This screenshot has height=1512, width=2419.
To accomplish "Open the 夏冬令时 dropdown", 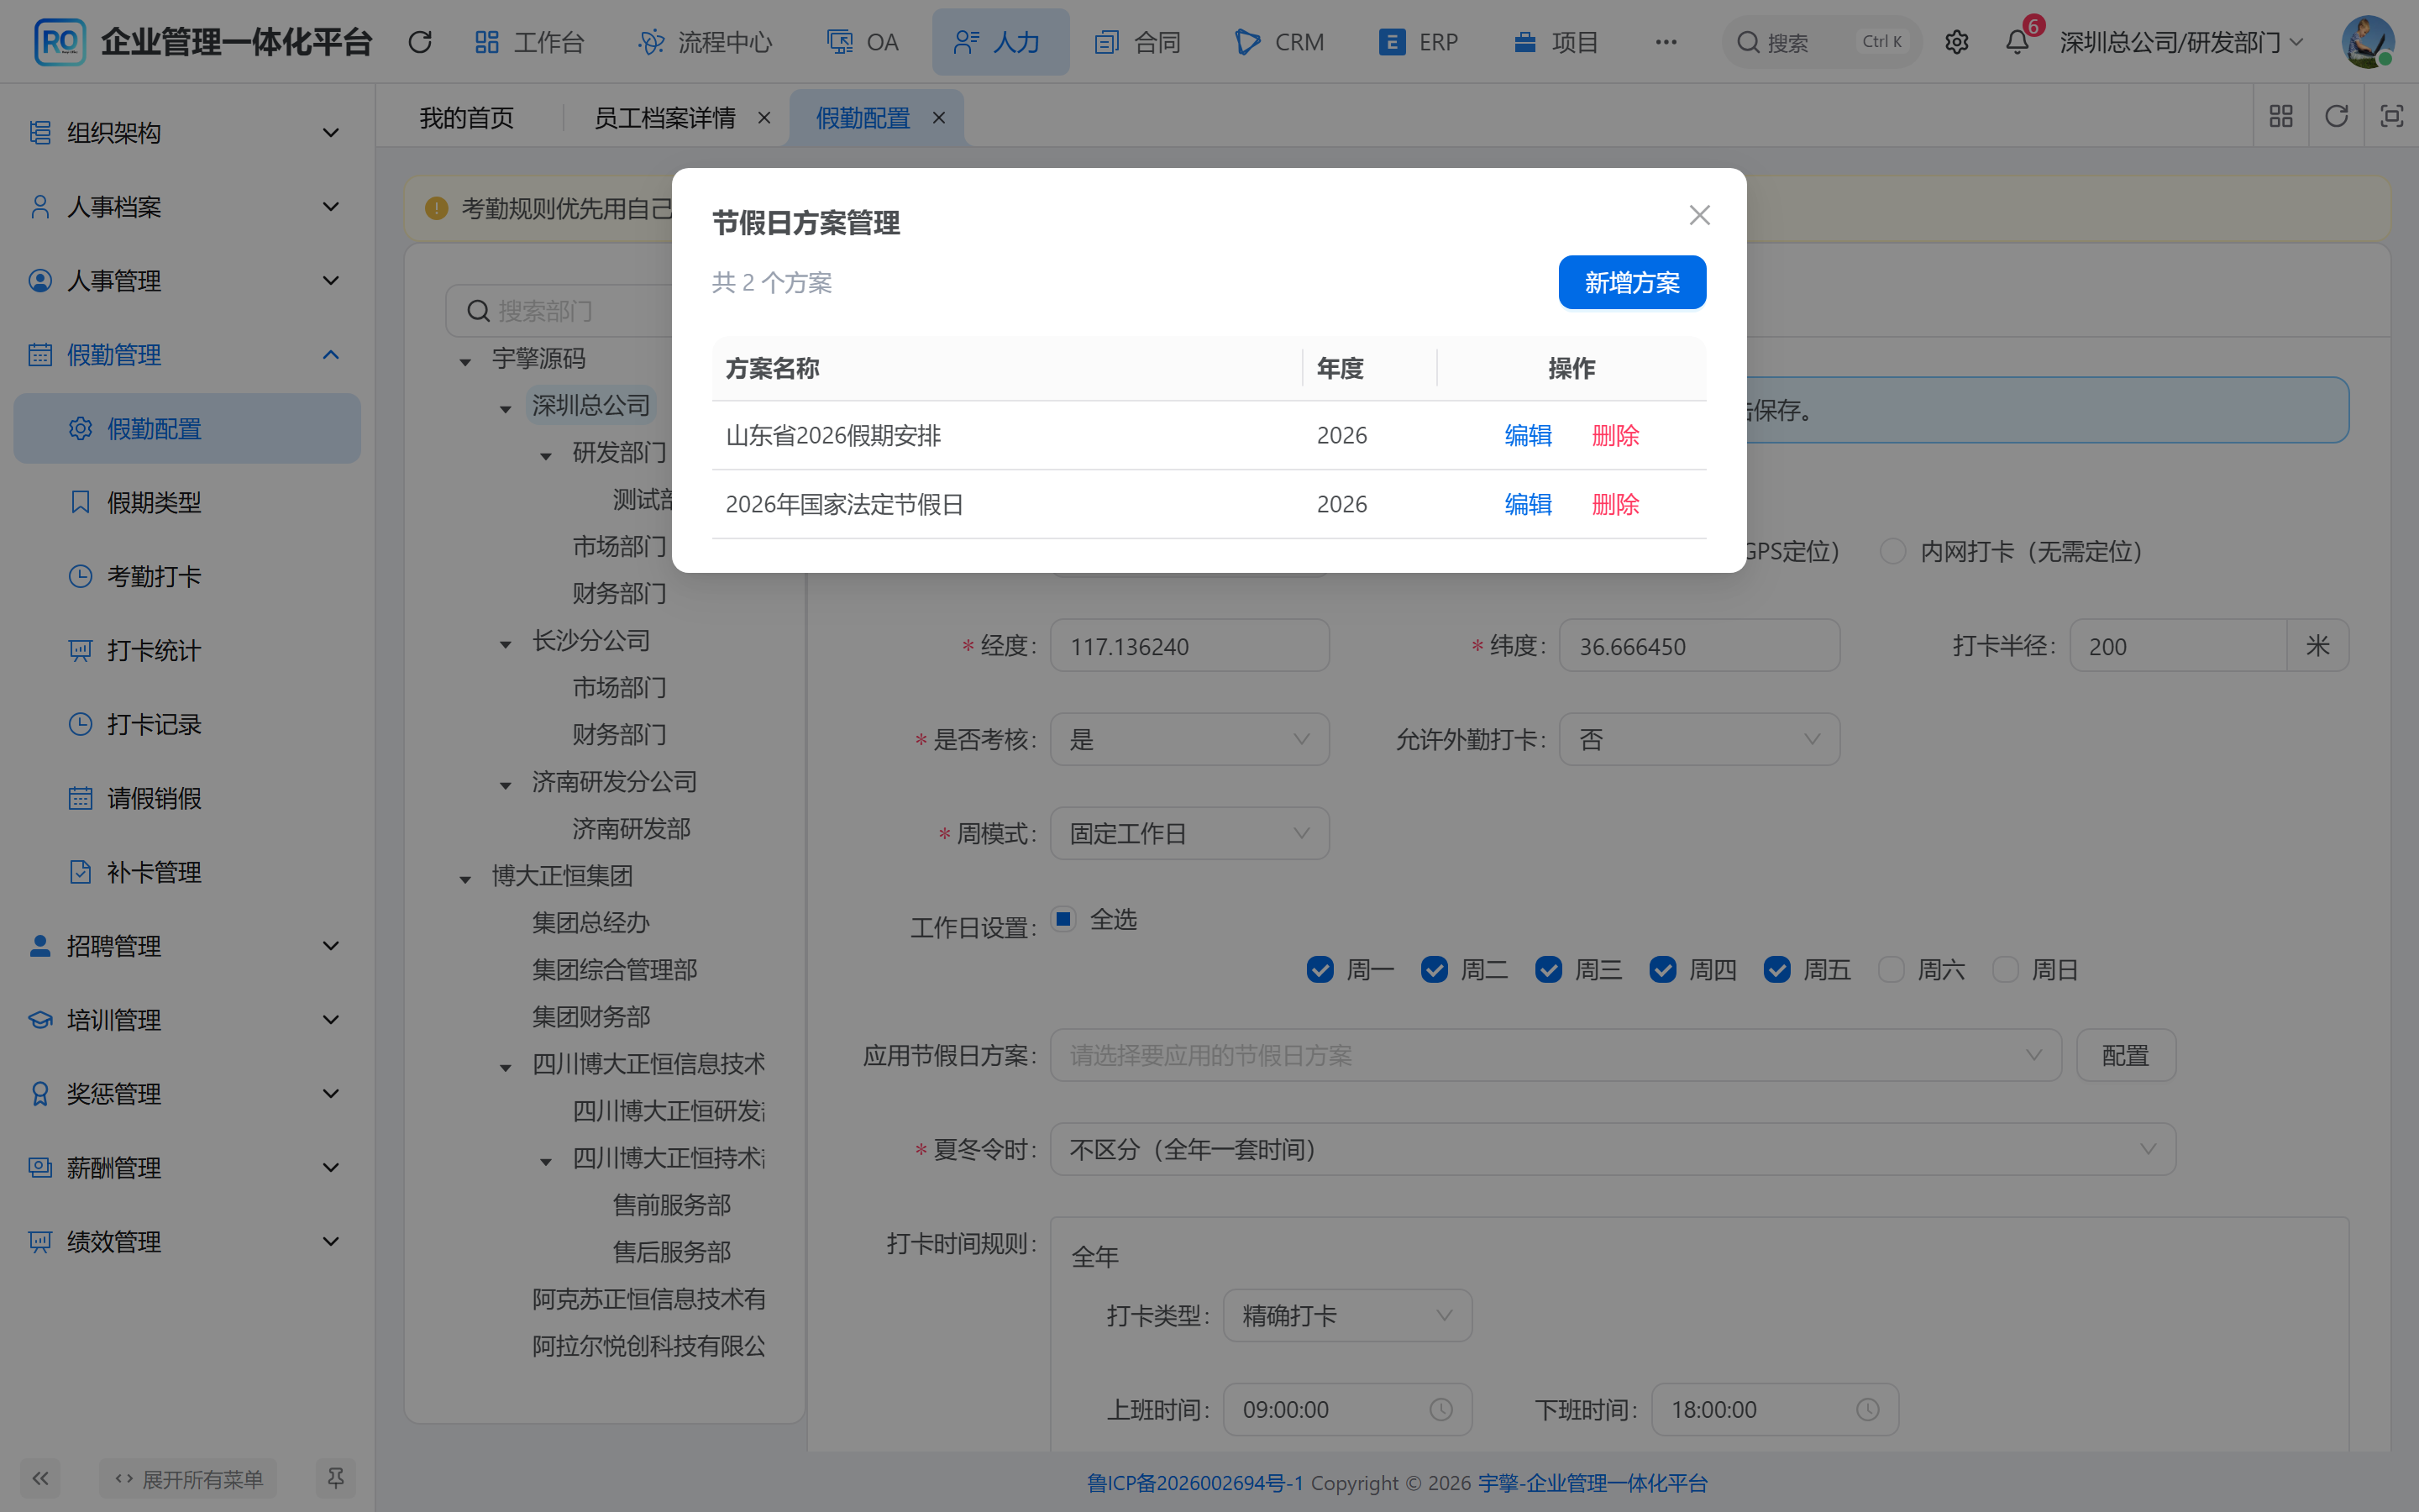I will pos(1613,1149).
